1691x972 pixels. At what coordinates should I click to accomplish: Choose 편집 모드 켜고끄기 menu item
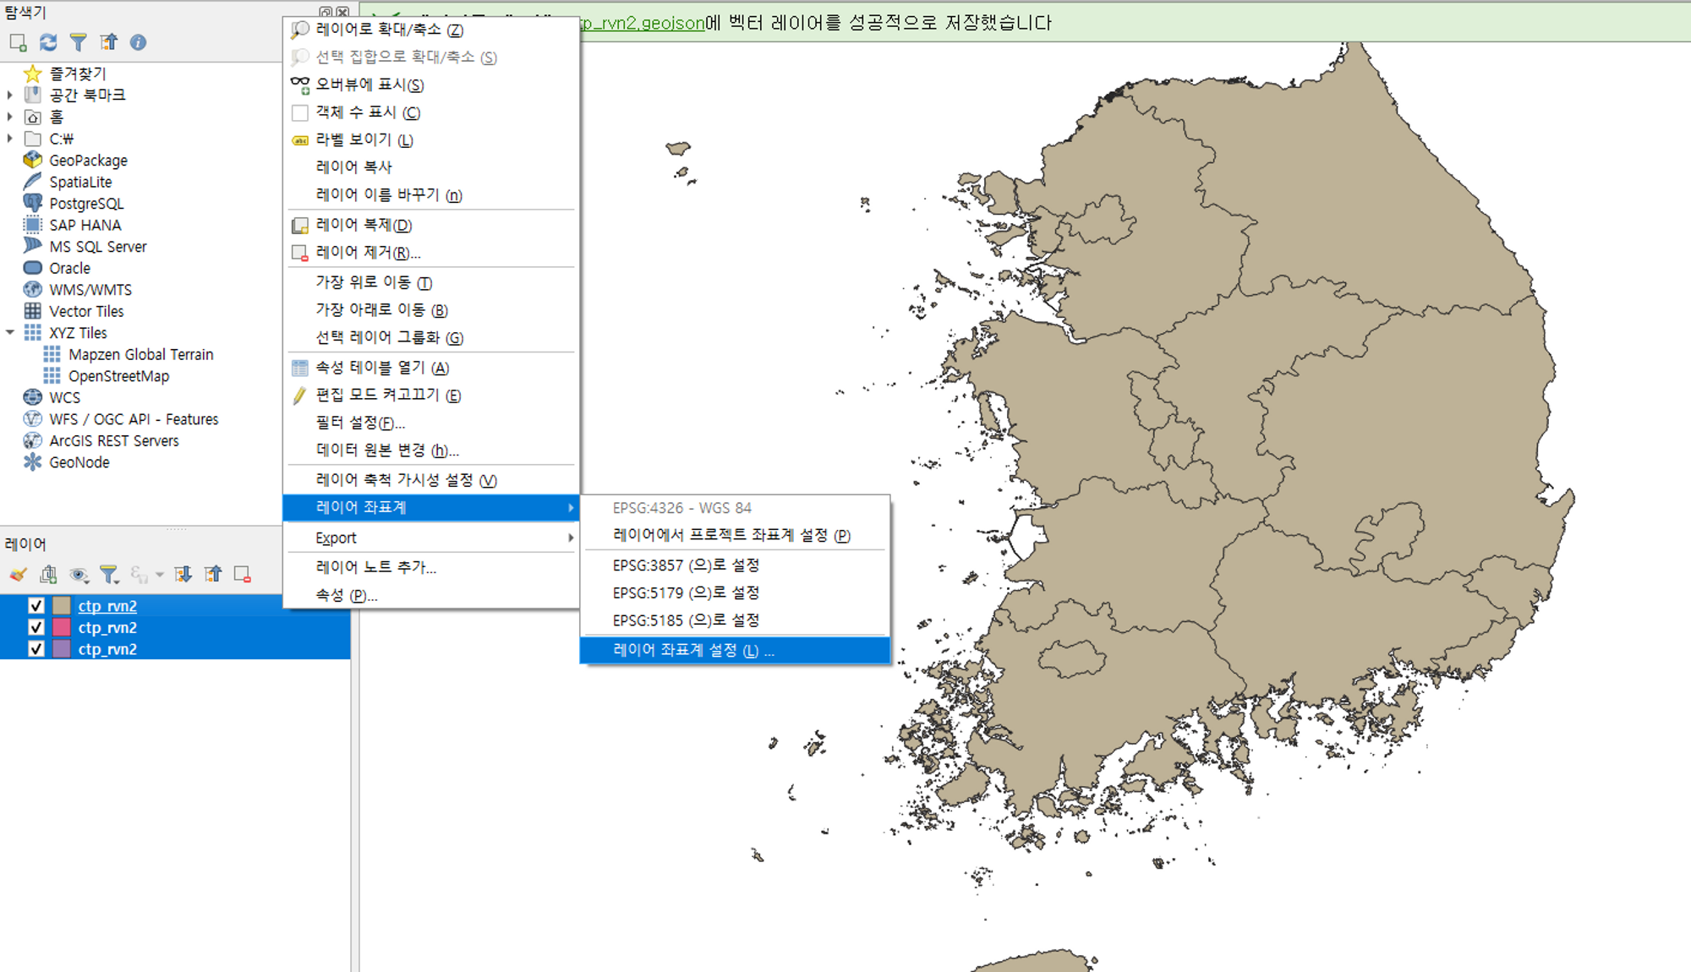pos(431,395)
